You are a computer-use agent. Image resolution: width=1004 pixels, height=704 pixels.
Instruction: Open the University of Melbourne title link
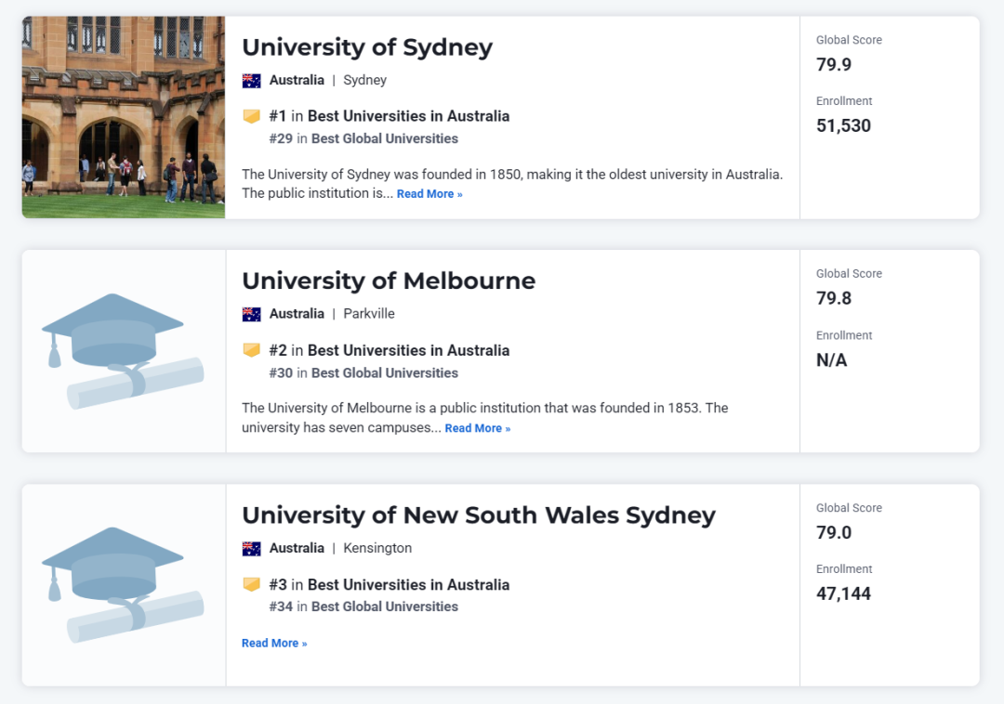[x=389, y=280]
